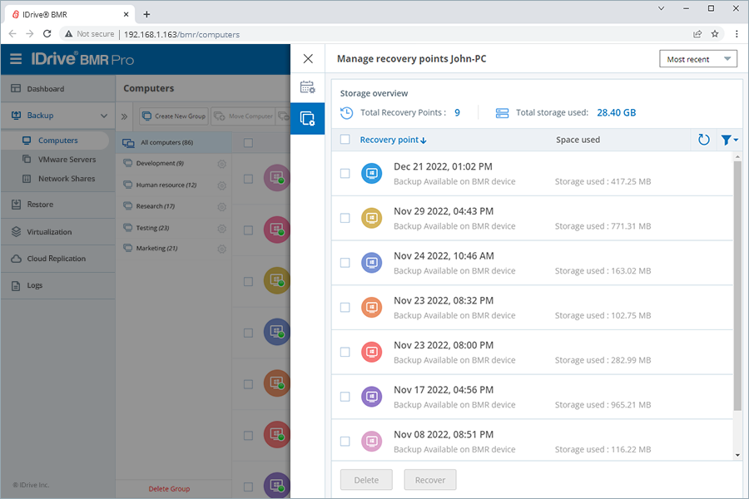Click Delete Group link
This screenshot has height=499, width=749.
(169, 489)
